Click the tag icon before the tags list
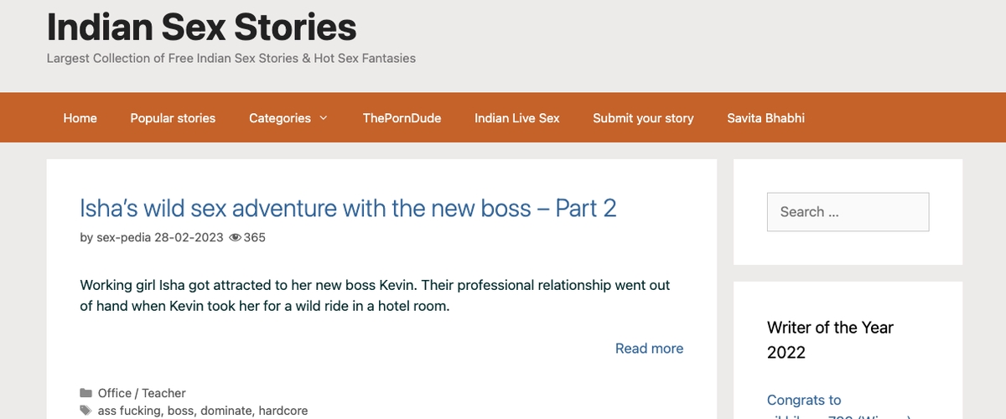 (86, 411)
